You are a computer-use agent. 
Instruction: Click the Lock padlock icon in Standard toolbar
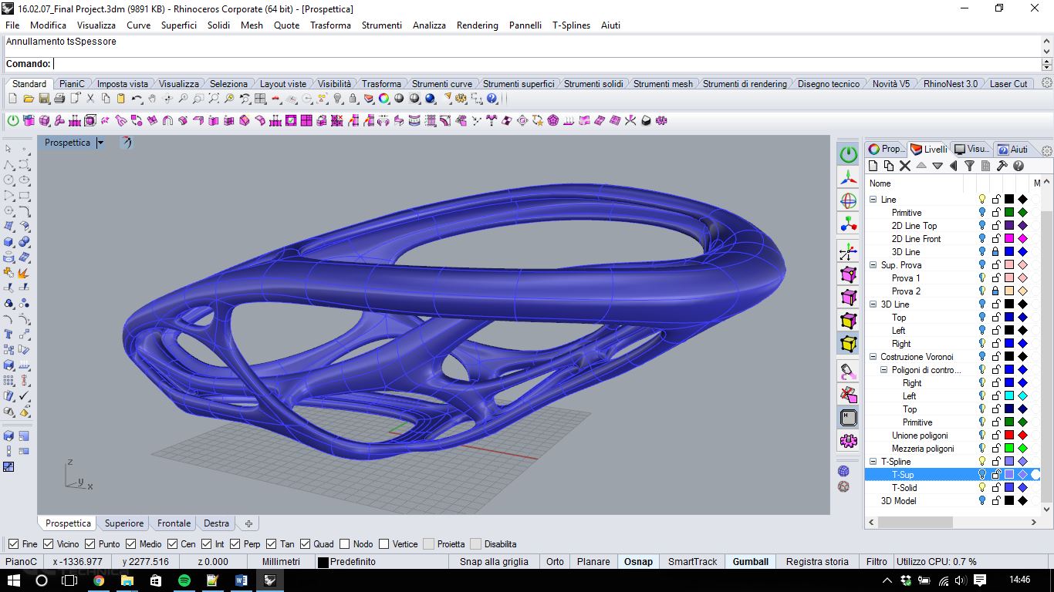[x=353, y=99]
